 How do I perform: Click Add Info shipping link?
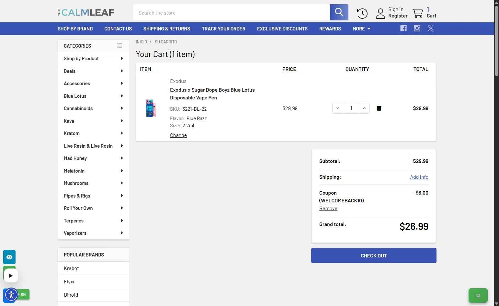(419, 177)
